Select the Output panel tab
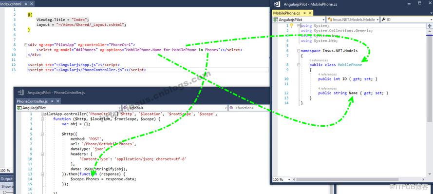The height and width of the screenshot is (194, 433). pos(6,179)
